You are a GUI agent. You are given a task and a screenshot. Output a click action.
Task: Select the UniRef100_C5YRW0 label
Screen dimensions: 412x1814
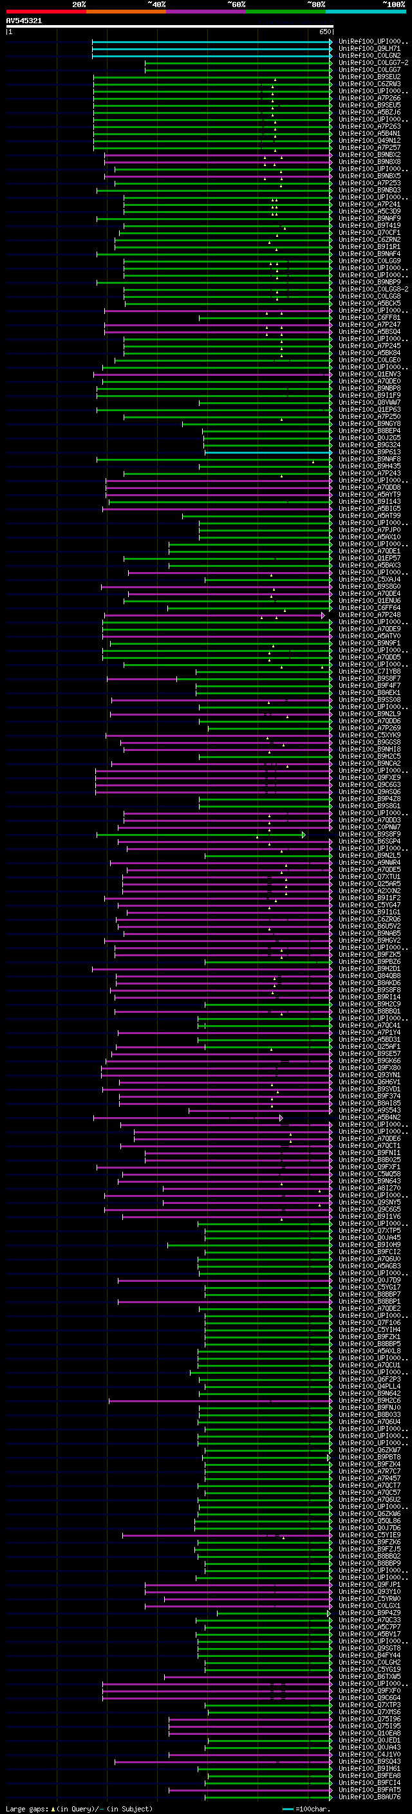370,1598
